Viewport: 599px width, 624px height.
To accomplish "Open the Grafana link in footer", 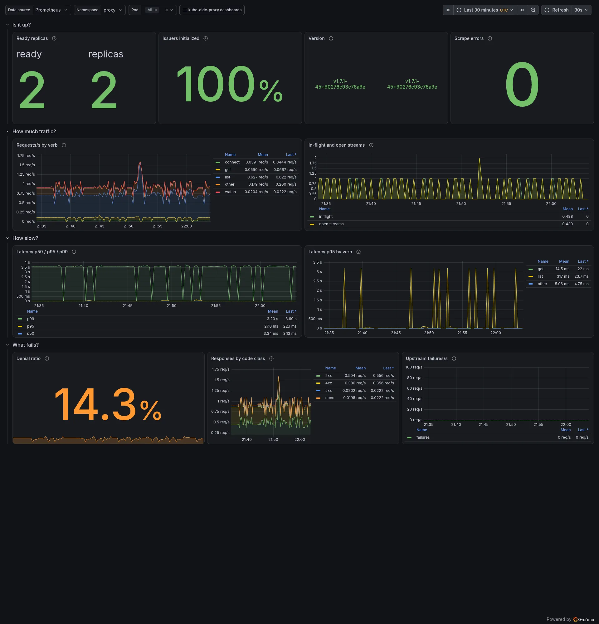I will (583, 620).
